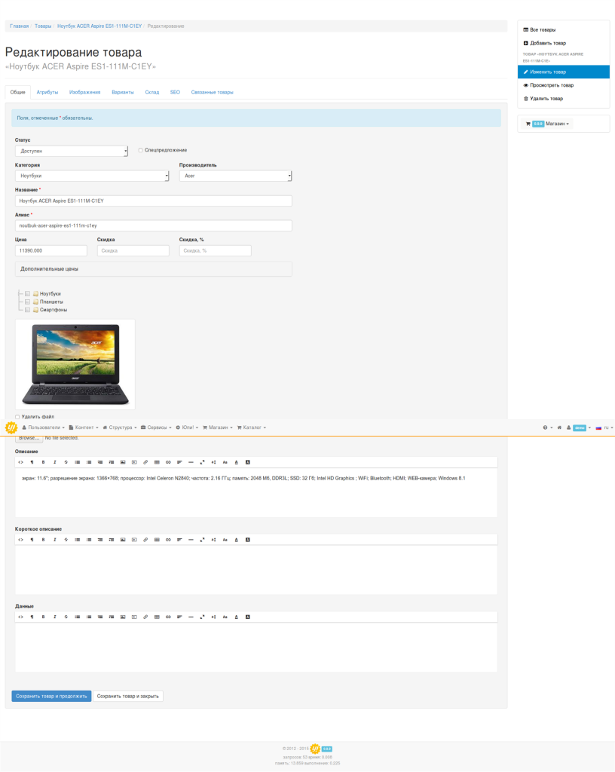Image resolution: width=615 pixels, height=772 pixels.
Task: Open Структура menu in navbar
Action: pyautogui.click(x=120, y=427)
